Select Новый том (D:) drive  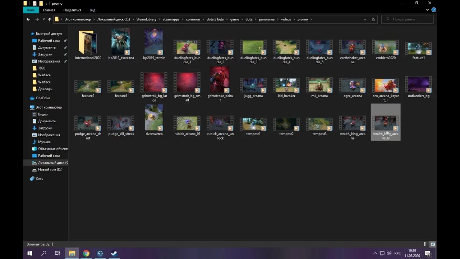click(47, 169)
